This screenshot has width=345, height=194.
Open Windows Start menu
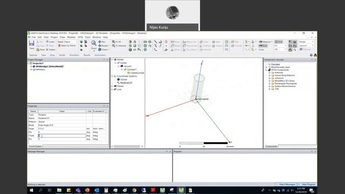[31, 190]
